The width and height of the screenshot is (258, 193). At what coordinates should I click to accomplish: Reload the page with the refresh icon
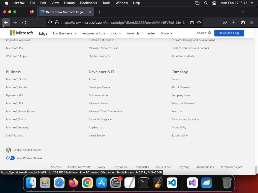[24, 22]
